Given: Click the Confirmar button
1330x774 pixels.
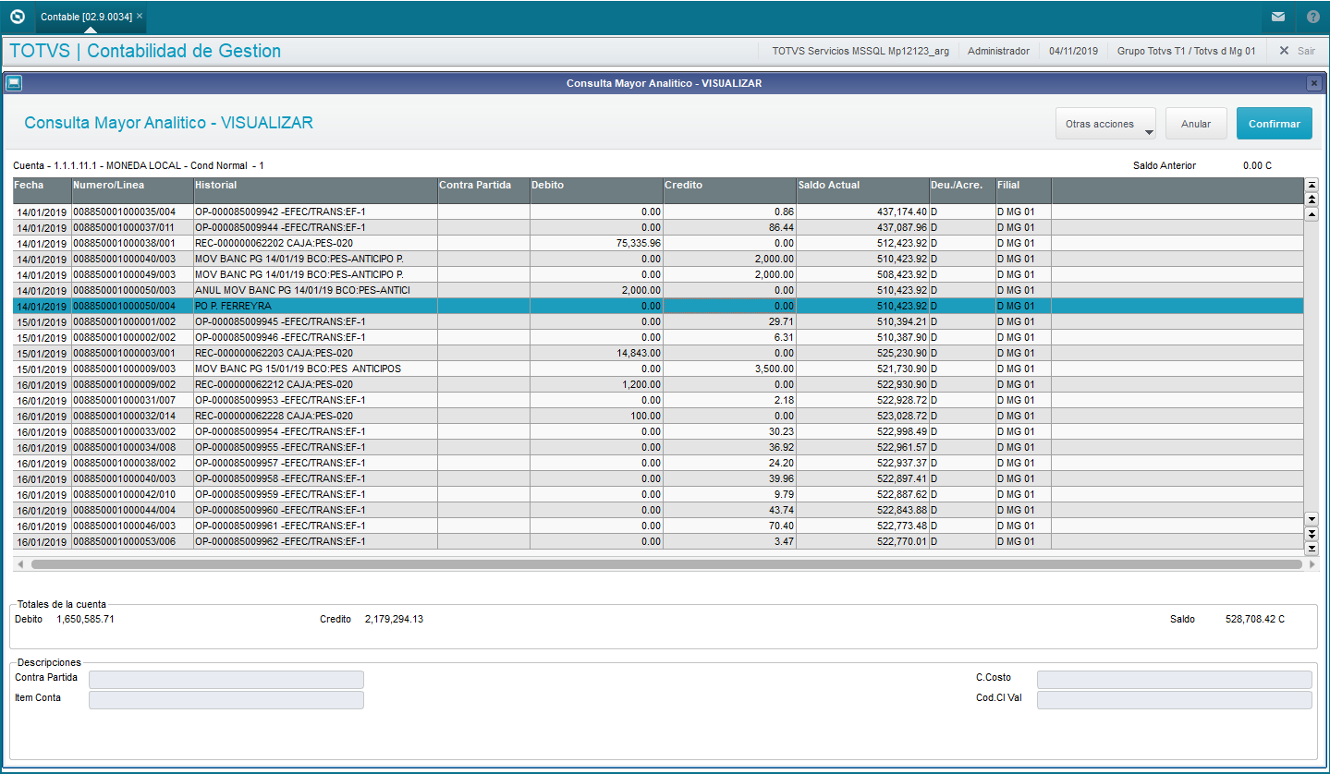Looking at the screenshot, I should [x=1274, y=124].
